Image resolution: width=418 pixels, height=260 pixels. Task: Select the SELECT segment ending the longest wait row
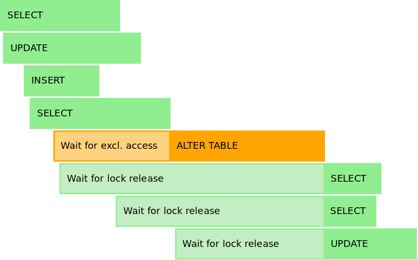click(352, 179)
